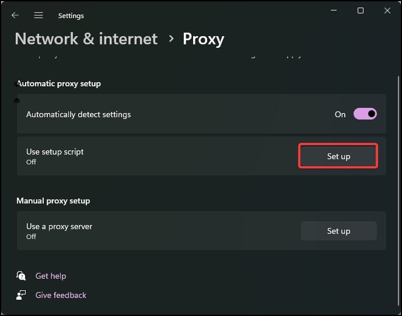Select the Manual proxy setup heading

point(53,201)
